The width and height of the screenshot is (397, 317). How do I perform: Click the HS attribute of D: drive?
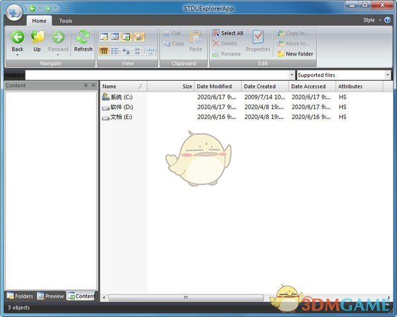[343, 107]
